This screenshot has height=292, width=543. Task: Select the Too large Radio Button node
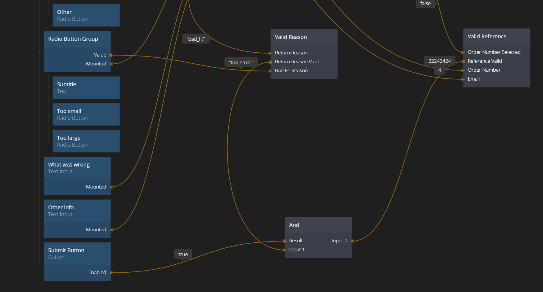86,141
